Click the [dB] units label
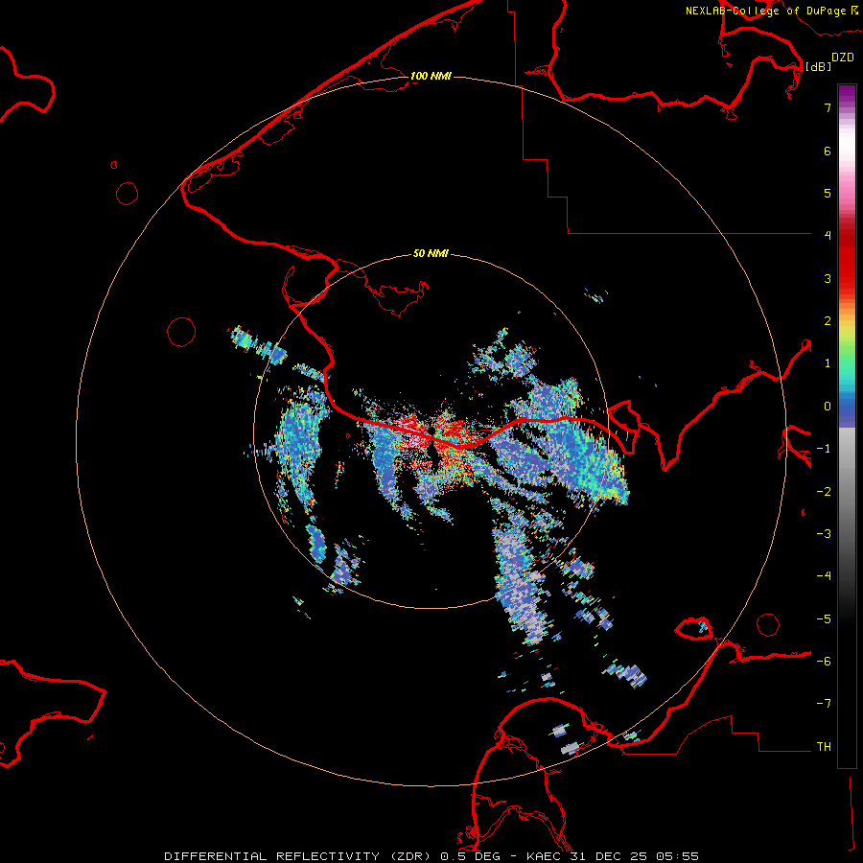The height and width of the screenshot is (863, 863). [x=819, y=66]
